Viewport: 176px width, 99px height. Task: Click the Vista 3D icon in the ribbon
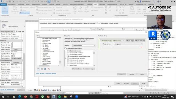click(75, 9)
